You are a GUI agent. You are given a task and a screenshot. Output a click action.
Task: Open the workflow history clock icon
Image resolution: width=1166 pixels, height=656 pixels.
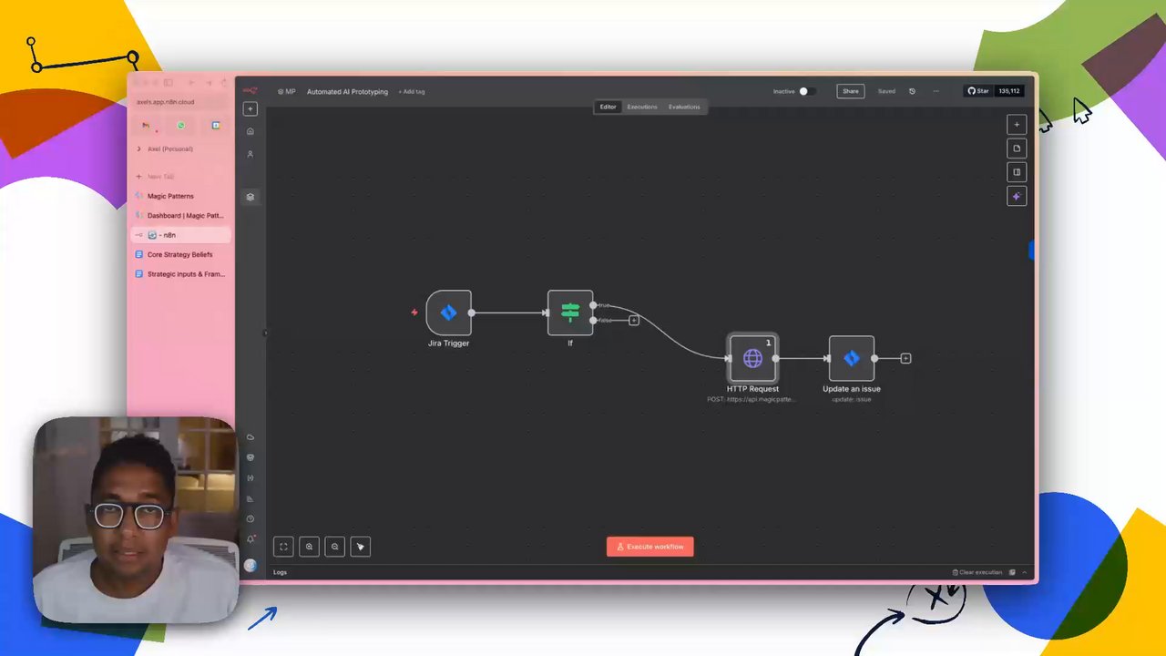[x=912, y=91]
